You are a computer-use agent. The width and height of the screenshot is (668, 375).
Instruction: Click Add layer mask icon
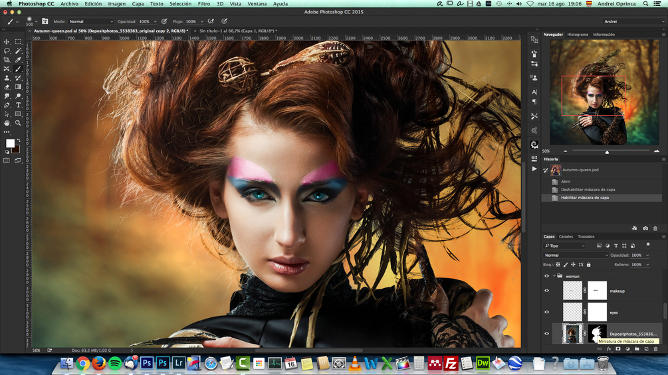618,349
